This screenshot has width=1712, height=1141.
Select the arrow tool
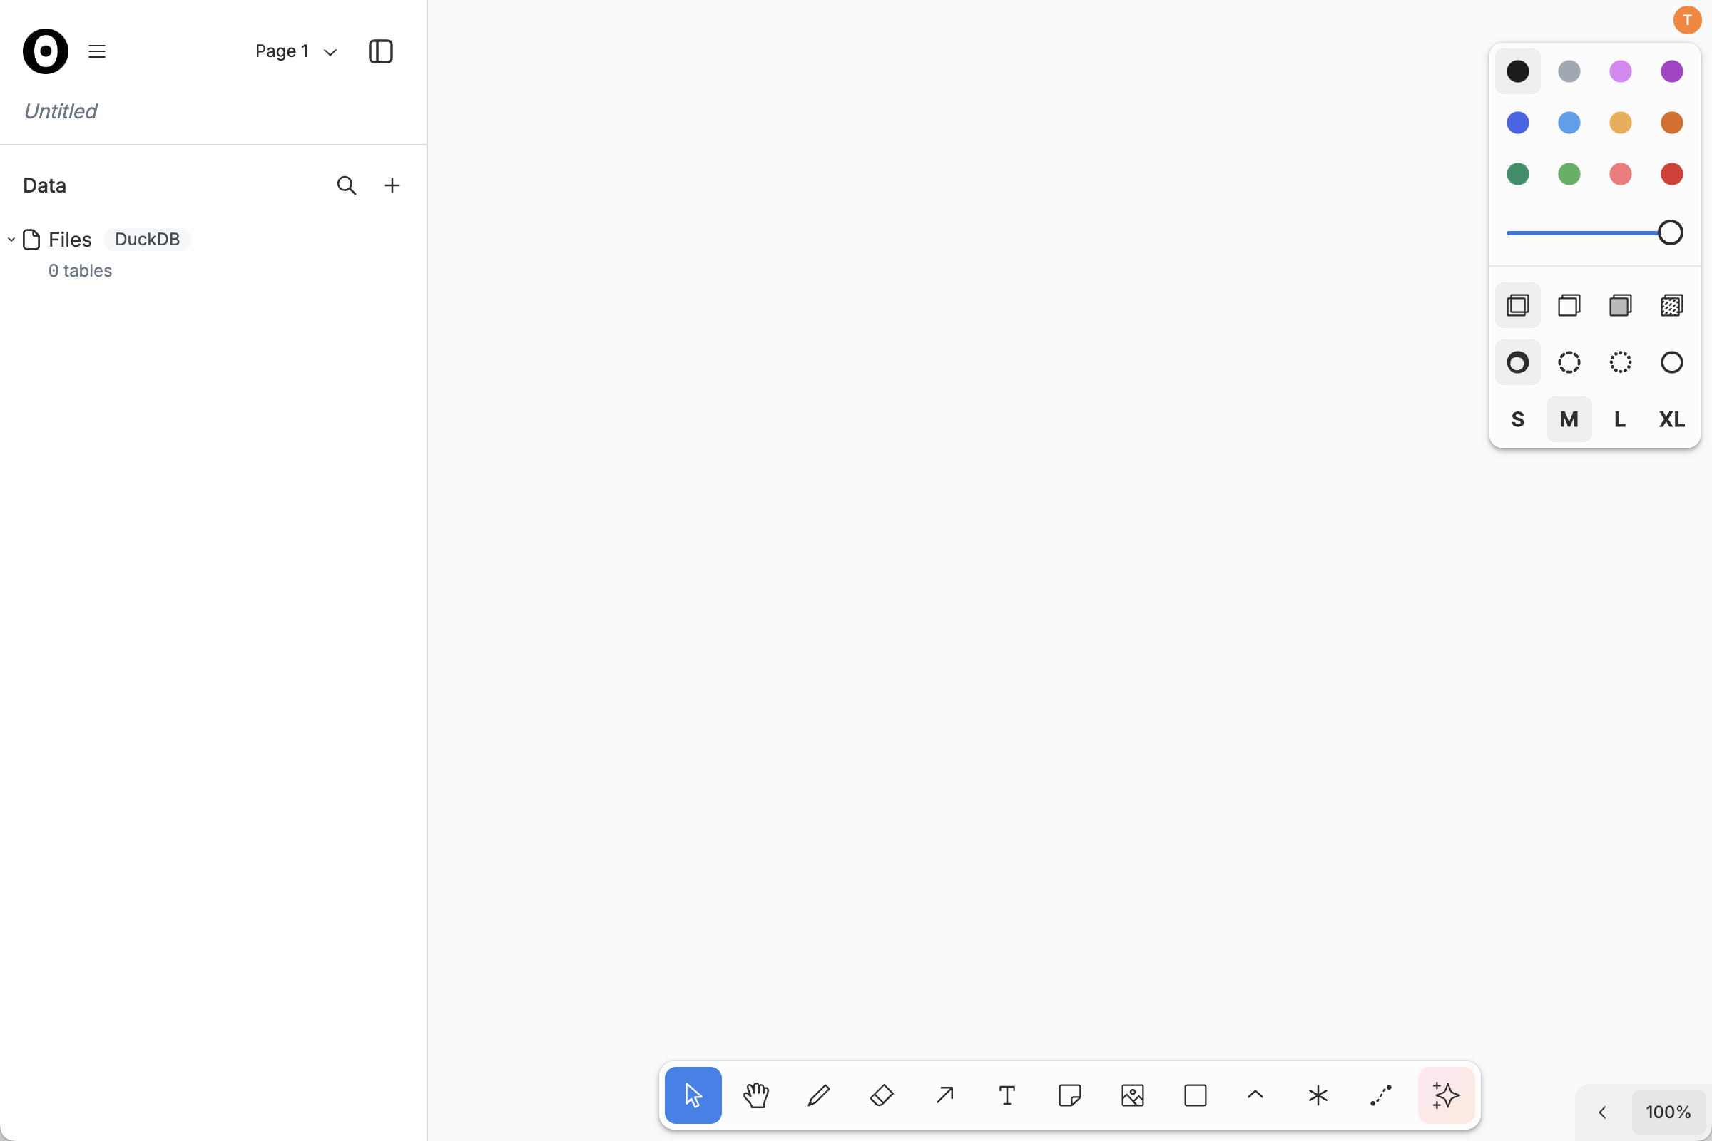[944, 1095]
